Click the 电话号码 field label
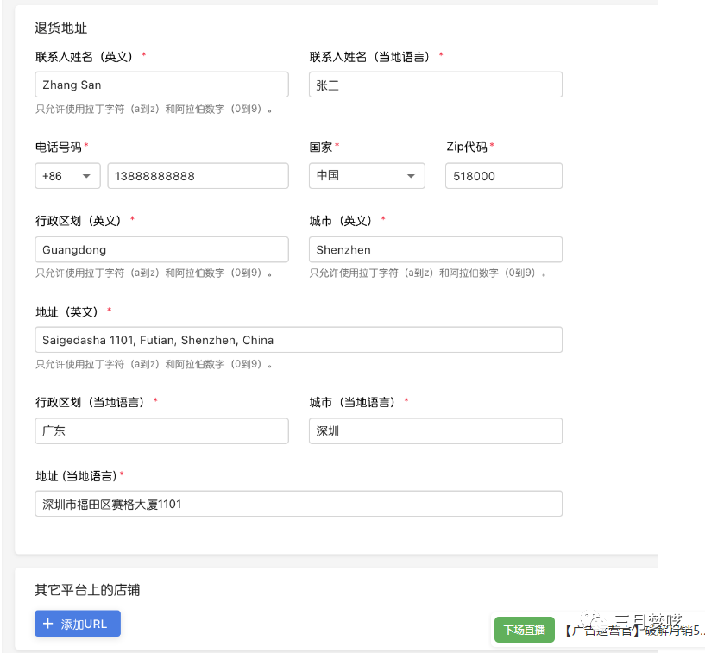The height and width of the screenshot is (653, 705). click(59, 148)
